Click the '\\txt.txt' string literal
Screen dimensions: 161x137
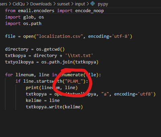coord(79,56)
